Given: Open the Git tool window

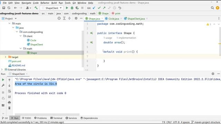Looking at the screenshot, I should coord(5,118).
